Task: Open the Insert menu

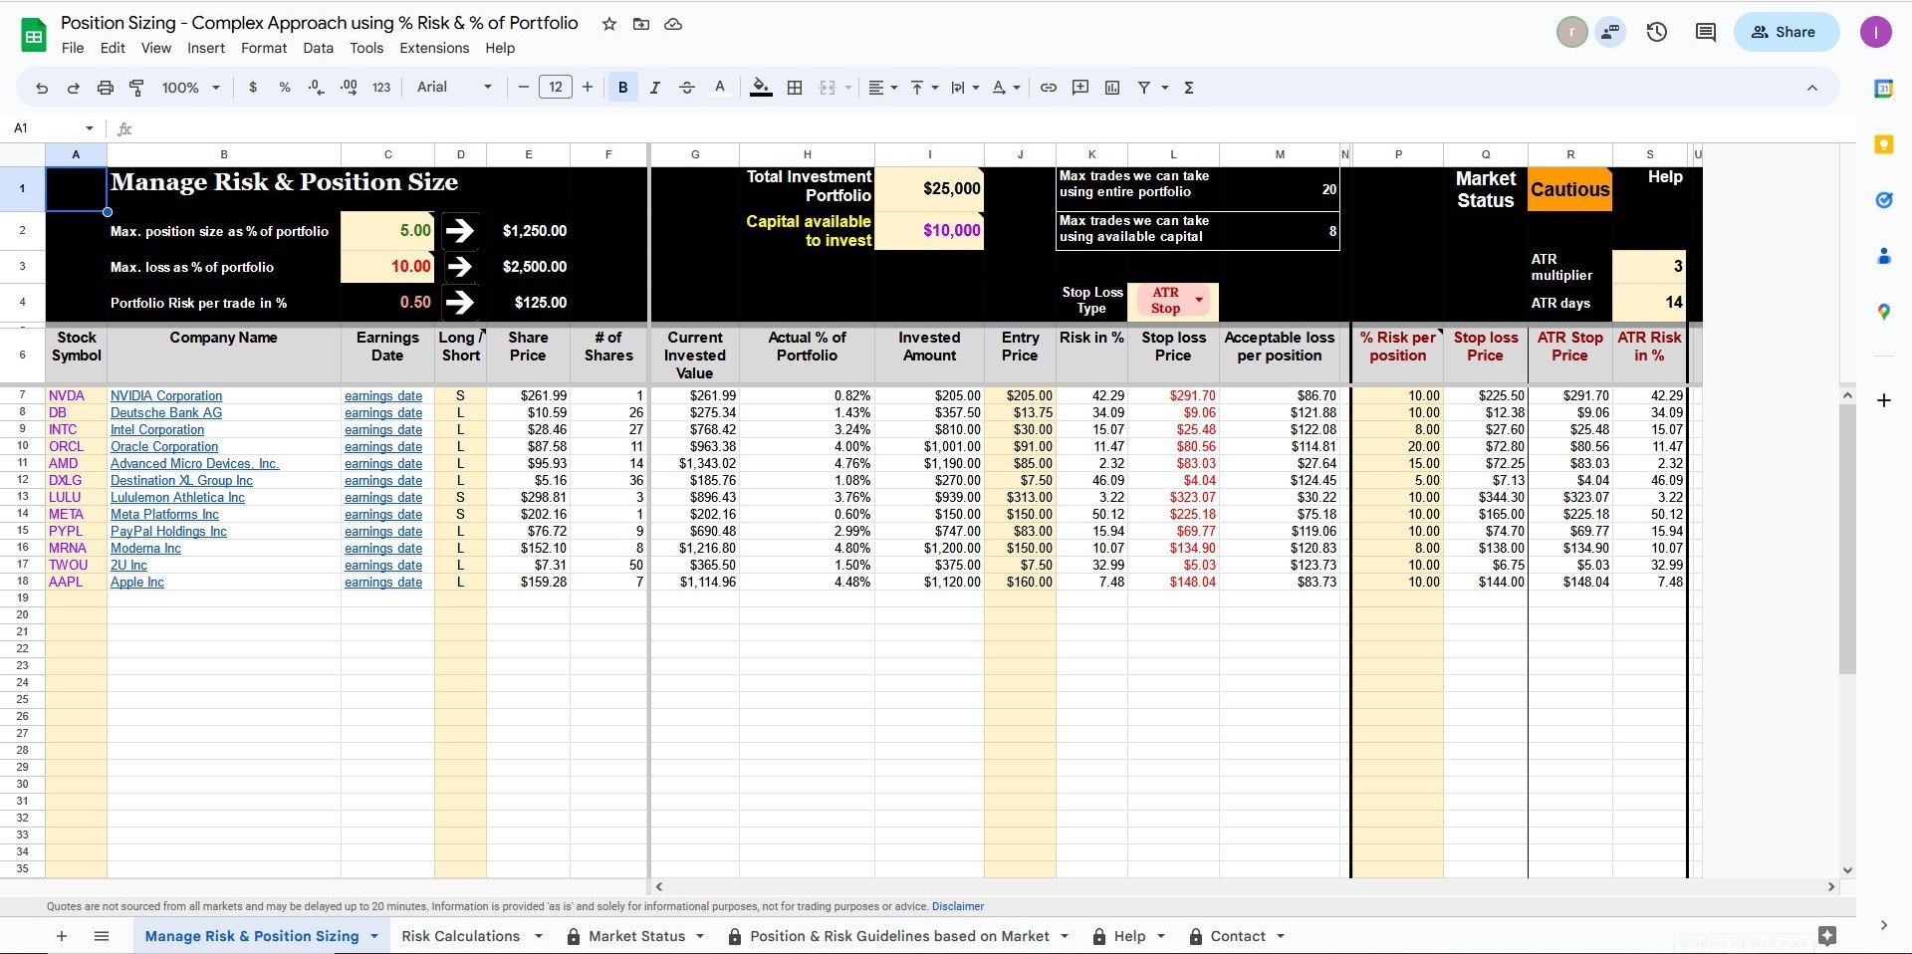Action: tap(206, 48)
